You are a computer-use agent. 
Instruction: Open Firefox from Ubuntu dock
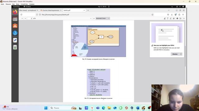pos(15,12)
